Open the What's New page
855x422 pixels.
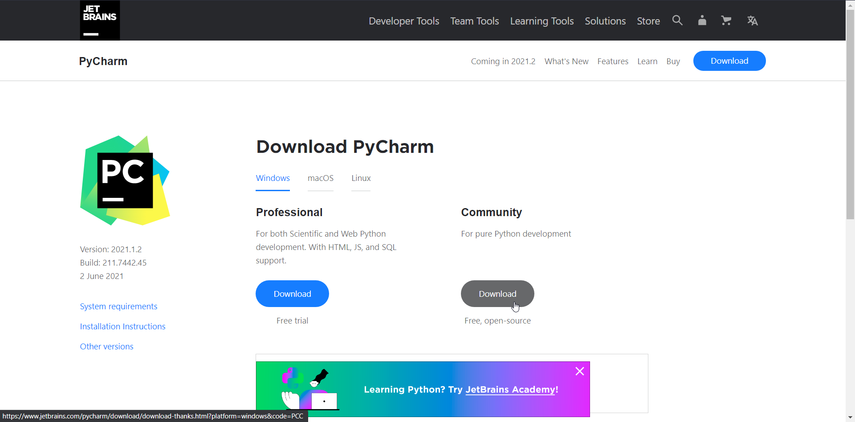[x=566, y=61]
